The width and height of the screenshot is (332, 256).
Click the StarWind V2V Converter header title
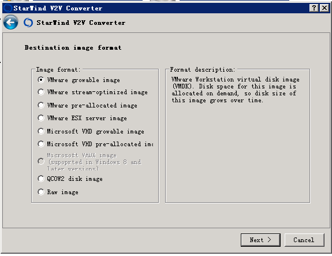81,23
